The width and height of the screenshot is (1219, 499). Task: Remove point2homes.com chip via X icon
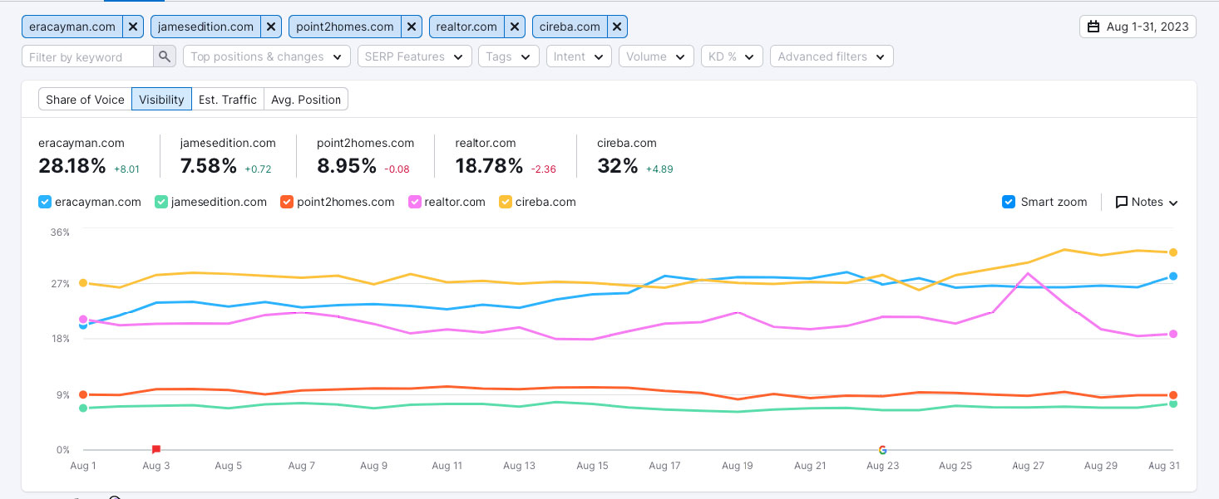[x=412, y=27]
